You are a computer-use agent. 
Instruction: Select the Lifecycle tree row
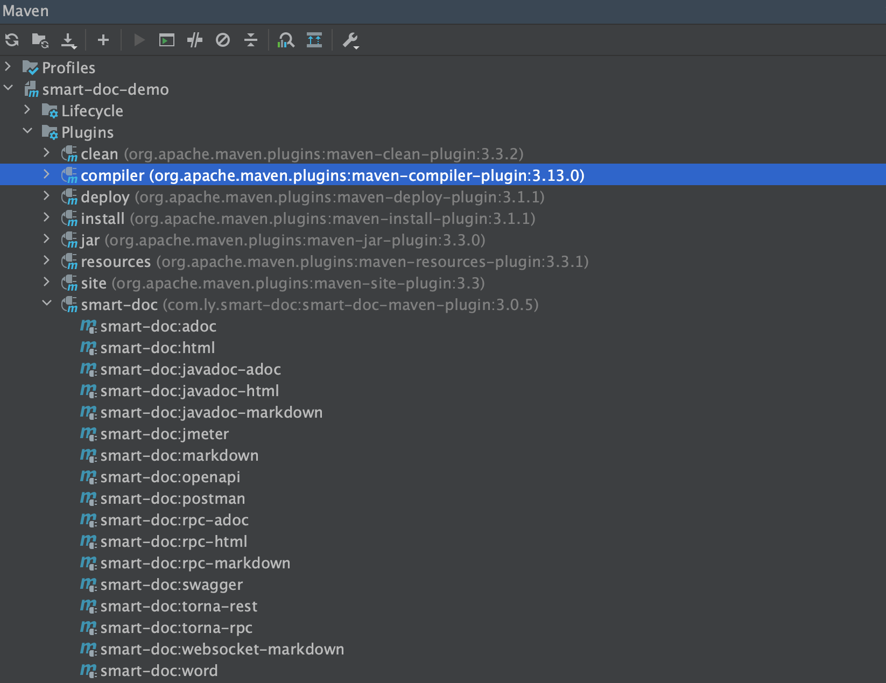click(443, 110)
